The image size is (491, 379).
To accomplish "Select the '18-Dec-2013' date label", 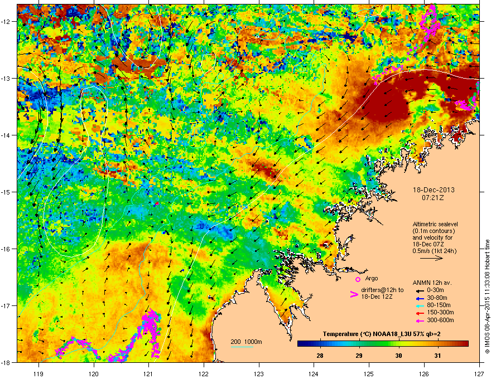I will [x=434, y=190].
